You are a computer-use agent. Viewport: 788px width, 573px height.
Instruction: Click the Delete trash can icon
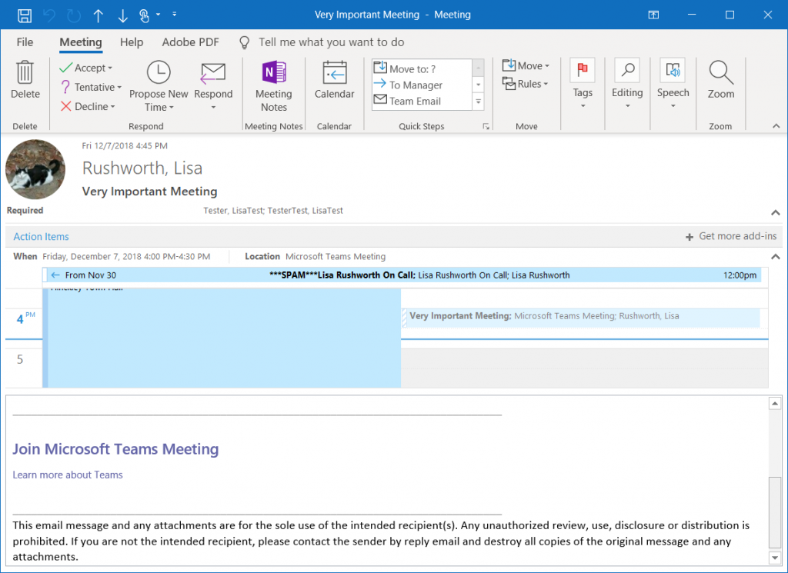coord(25,73)
